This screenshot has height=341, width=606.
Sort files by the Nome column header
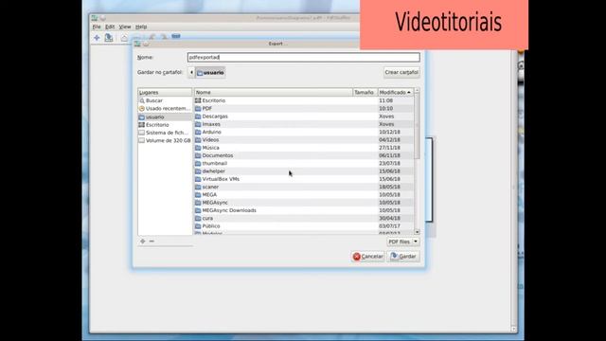[274, 93]
